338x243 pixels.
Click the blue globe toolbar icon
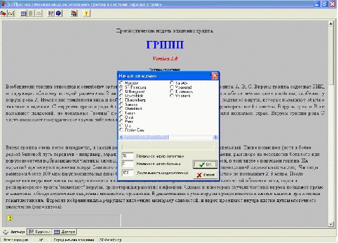coord(59,14)
